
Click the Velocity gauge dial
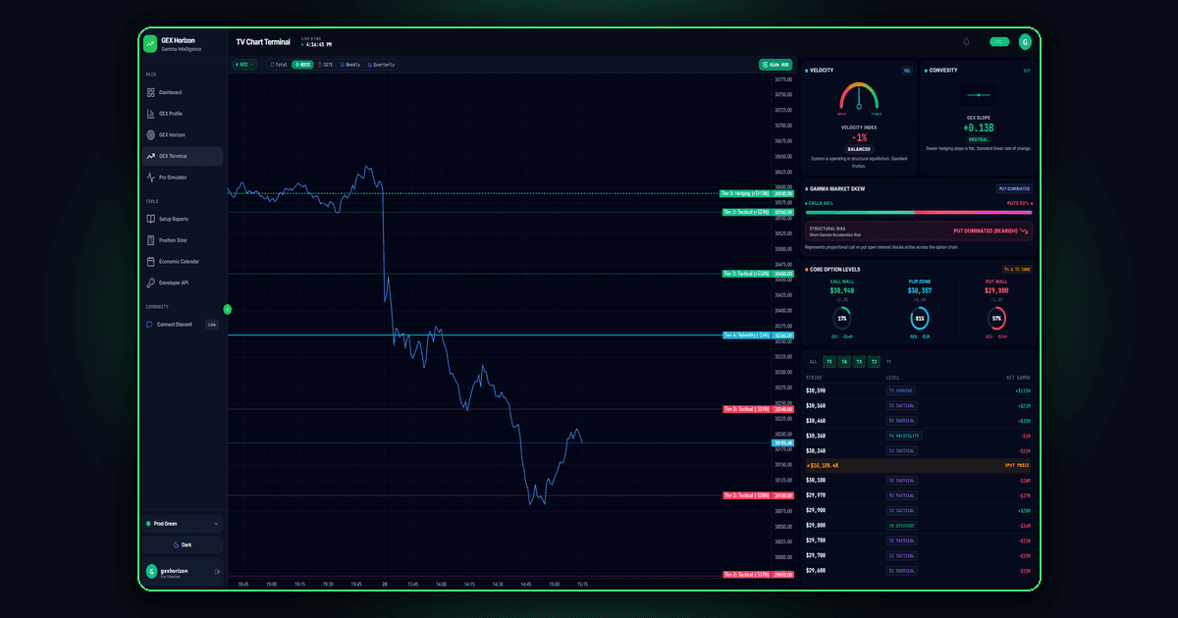[x=859, y=96]
